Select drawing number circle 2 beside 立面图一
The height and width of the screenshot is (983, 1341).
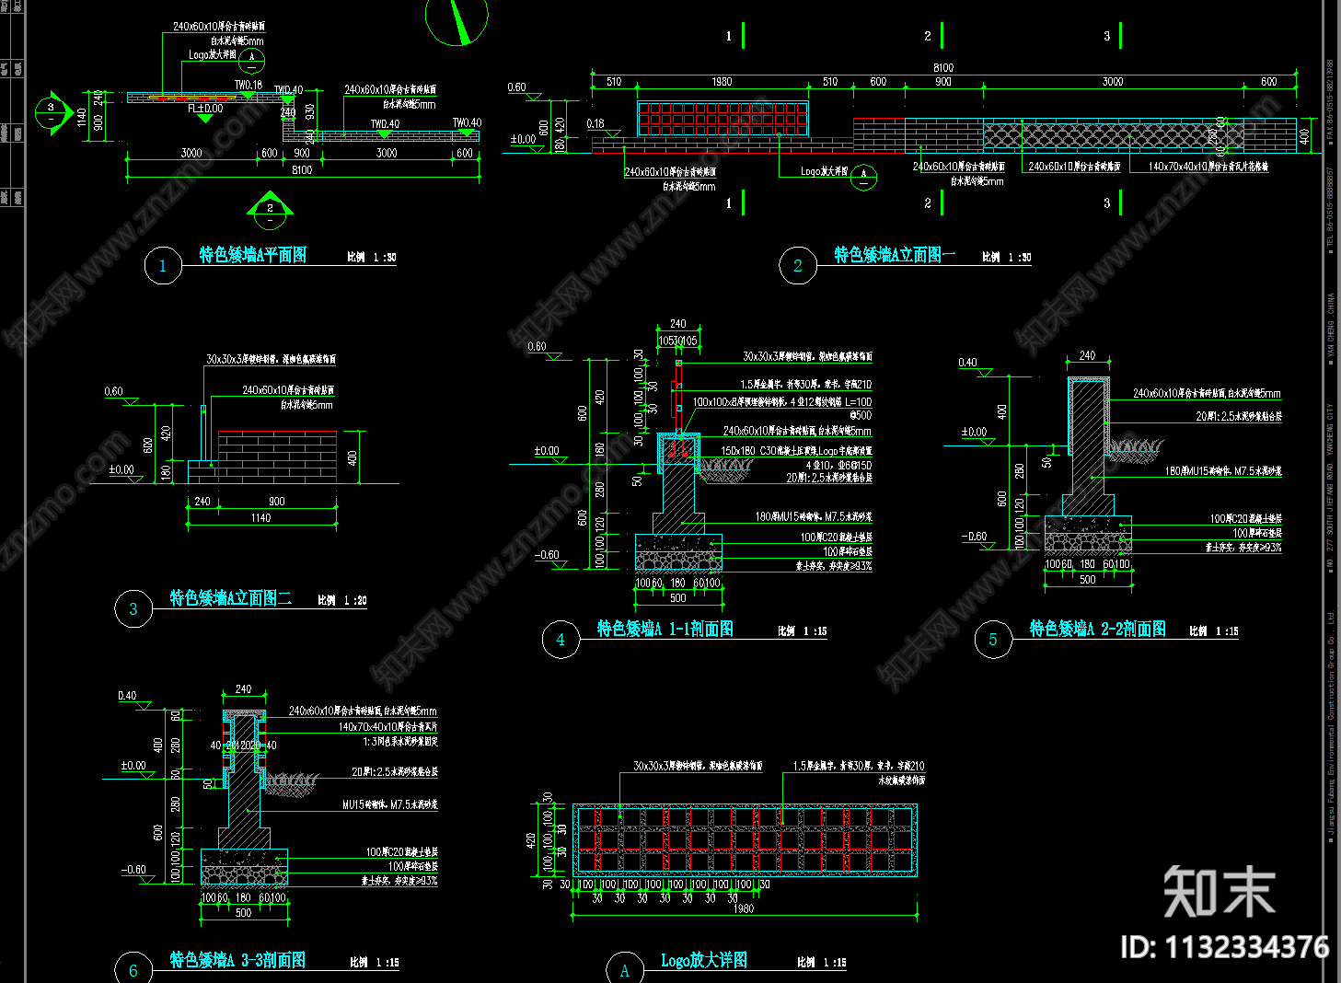(x=798, y=266)
